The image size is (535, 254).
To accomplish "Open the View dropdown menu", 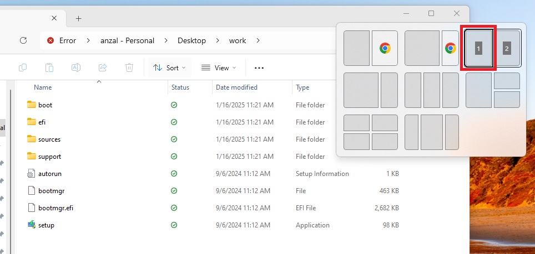I will coord(218,68).
